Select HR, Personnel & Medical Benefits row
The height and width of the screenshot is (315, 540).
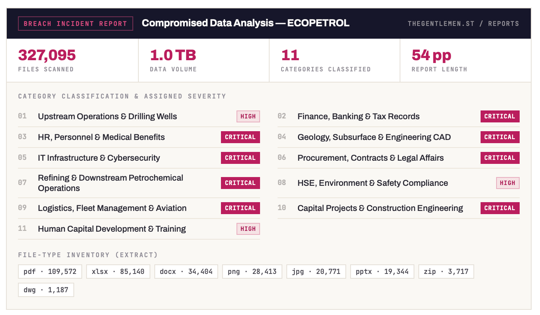pyautogui.click(x=139, y=137)
